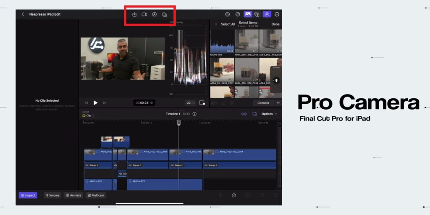430x215 pixels.
Task: Switch to the Multicam tab
Action: [96, 195]
